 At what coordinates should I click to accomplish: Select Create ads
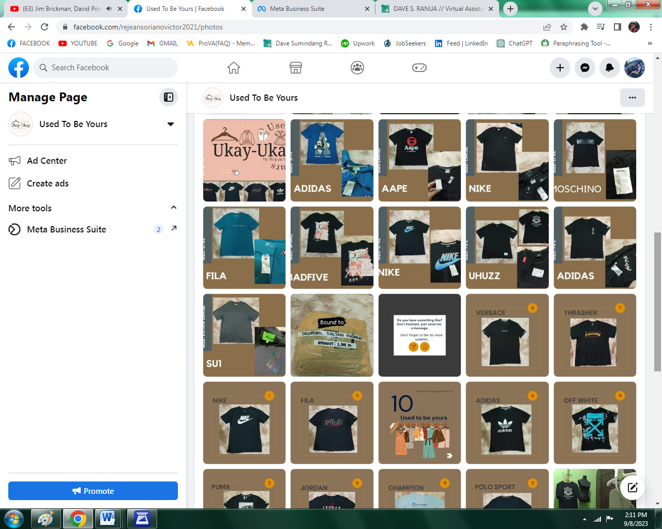click(x=93, y=183)
